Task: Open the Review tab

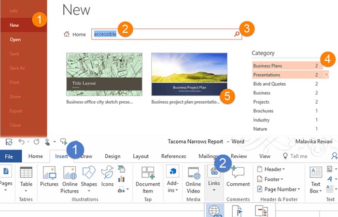Action: tap(239, 156)
